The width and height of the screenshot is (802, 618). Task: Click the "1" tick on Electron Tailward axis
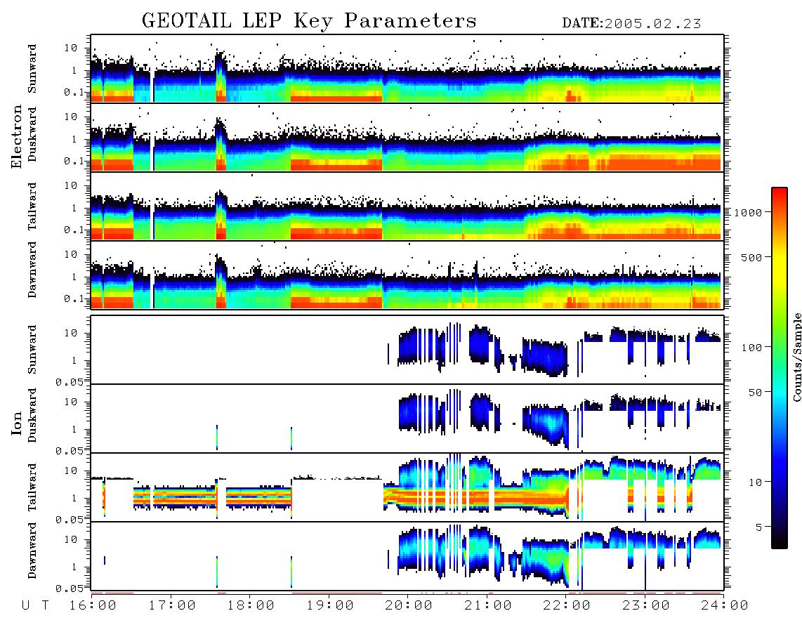[x=74, y=208]
